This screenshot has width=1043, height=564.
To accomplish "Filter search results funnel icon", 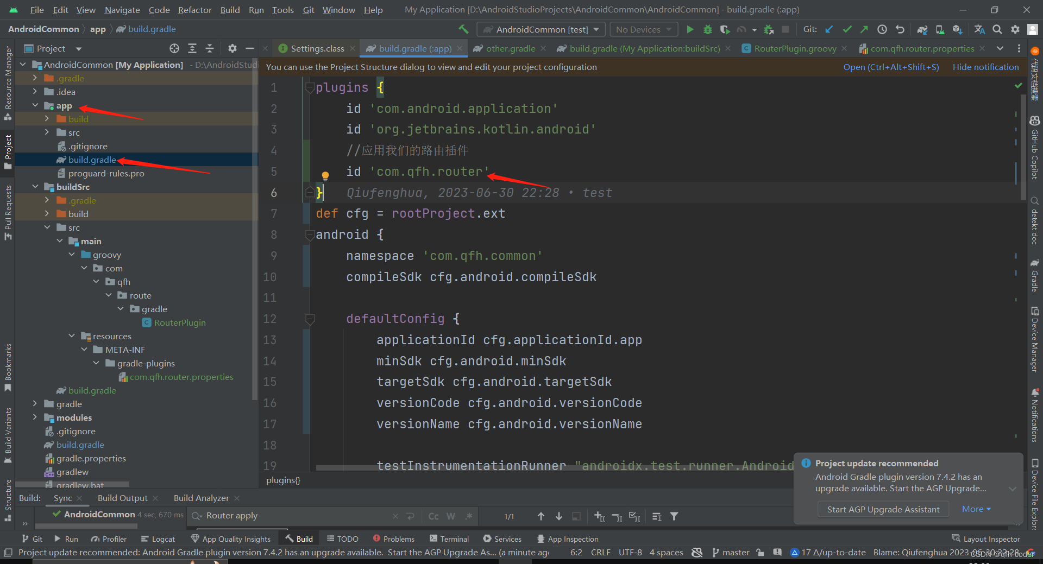I will click(x=674, y=516).
